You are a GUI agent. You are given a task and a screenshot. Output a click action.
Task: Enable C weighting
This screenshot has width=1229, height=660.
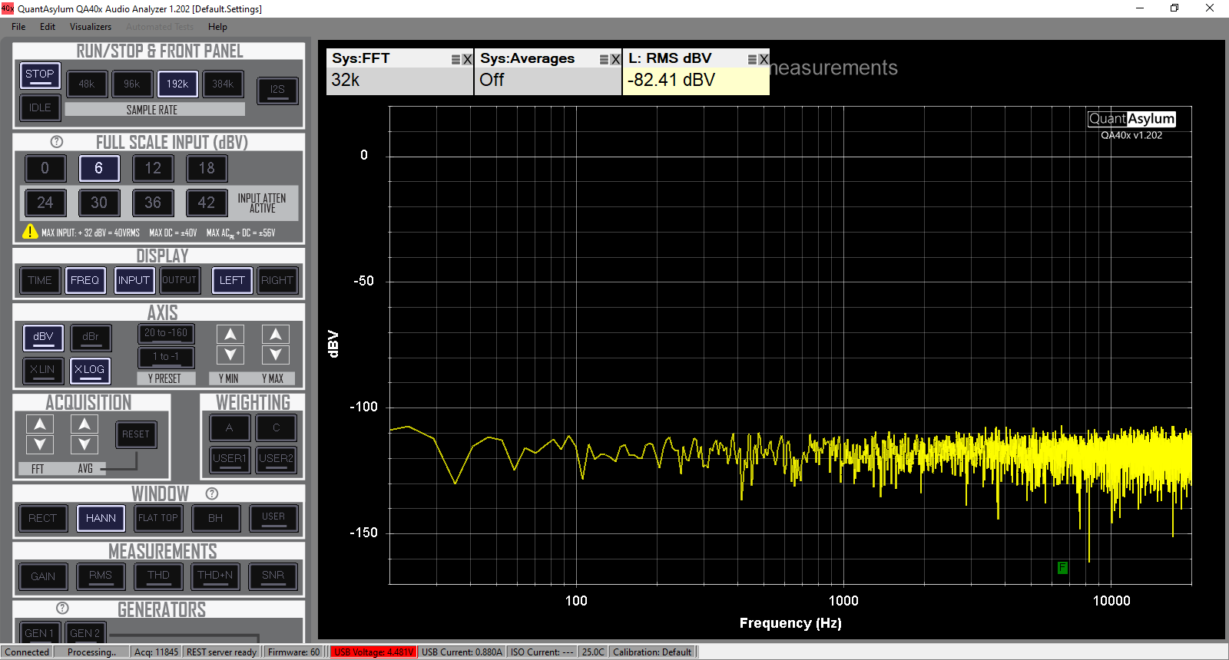click(277, 429)
